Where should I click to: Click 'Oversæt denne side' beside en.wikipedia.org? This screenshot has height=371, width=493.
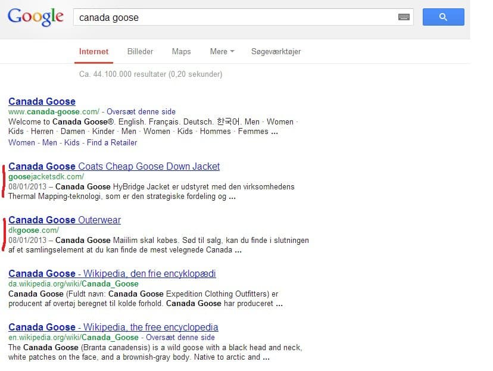[180, 338]
